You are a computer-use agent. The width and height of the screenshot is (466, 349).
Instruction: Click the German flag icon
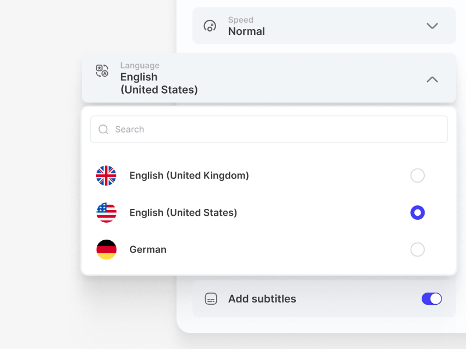[x=106, y=249]
